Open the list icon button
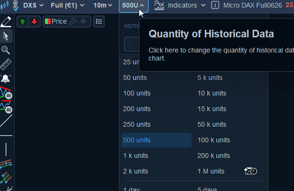The width and height of the screenshot is (294, 191). pos(98,22)
